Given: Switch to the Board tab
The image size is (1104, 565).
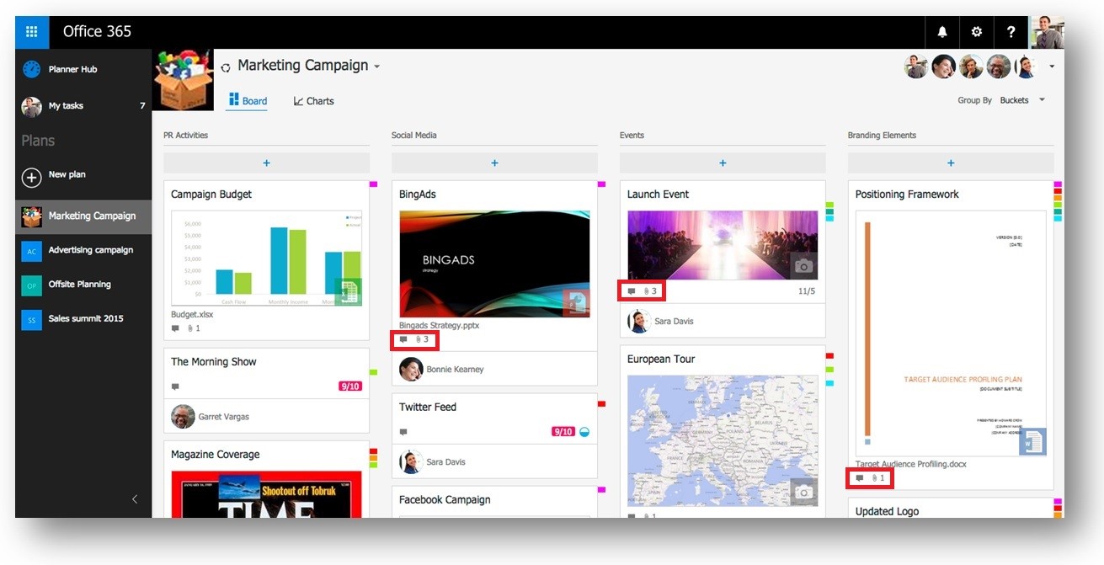Looking at the screenshot, I should [x=248, y=101].
